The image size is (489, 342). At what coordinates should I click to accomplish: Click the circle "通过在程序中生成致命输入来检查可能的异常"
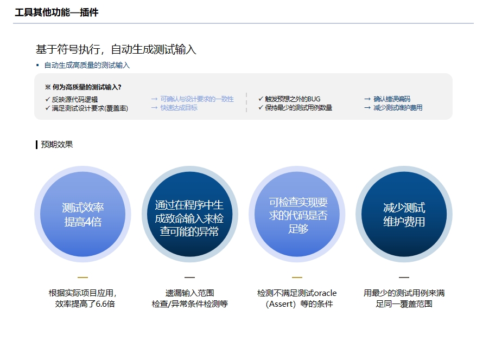coord(189,214)
